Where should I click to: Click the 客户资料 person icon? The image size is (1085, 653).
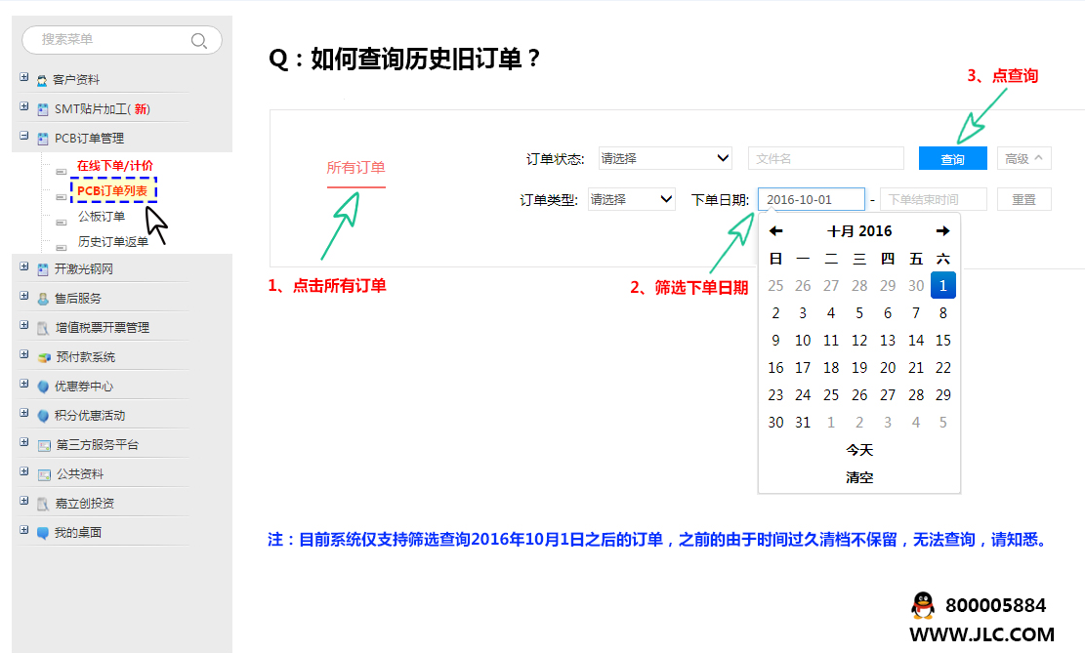point(42,80)
